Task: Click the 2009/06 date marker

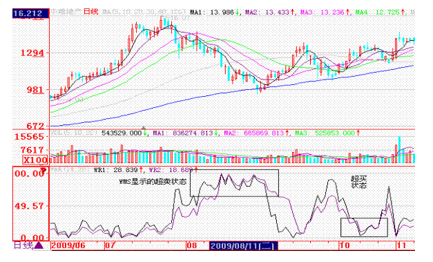Action: (68, 245)
